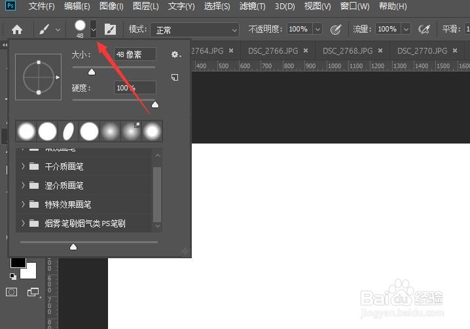Click the white background color swatch

coord(31,273)
